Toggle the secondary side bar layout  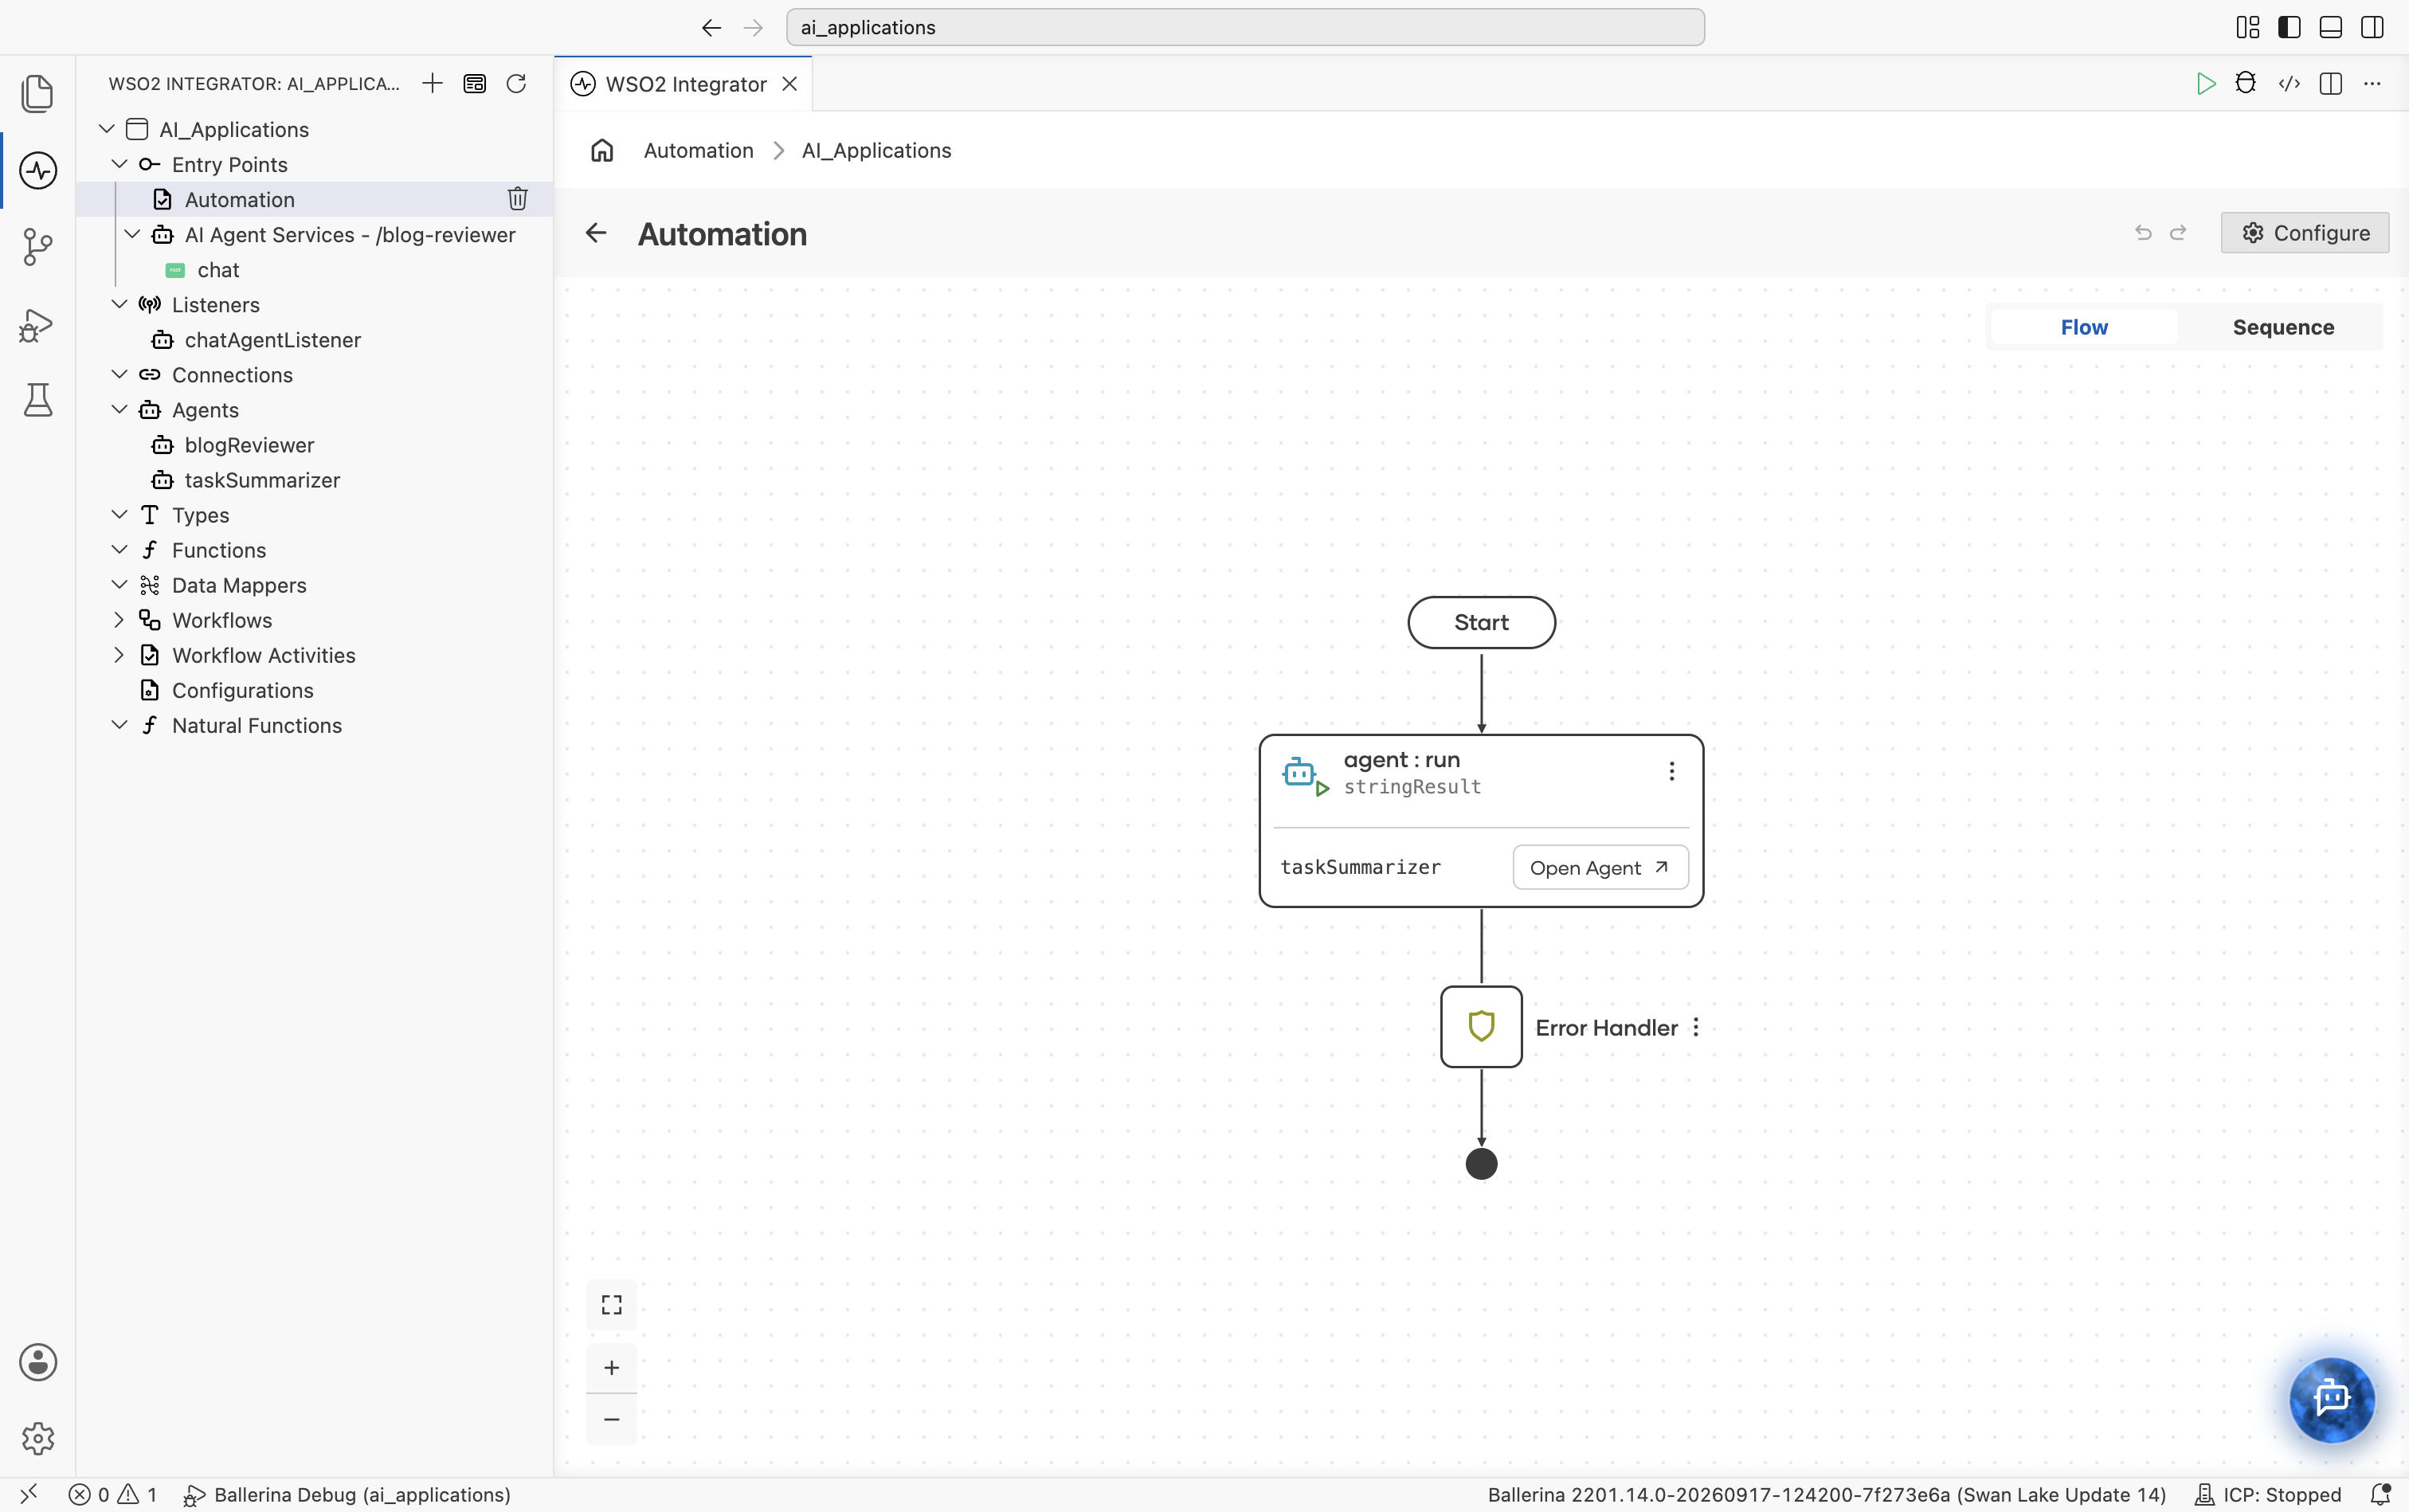(2372, 27)
